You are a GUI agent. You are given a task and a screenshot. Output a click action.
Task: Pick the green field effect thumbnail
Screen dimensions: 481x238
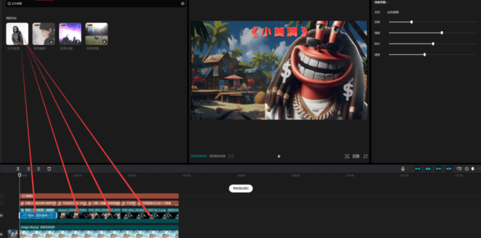click(96, 34)
